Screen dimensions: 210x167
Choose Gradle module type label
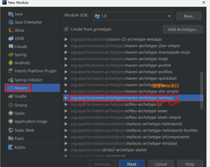coord(21,96)
